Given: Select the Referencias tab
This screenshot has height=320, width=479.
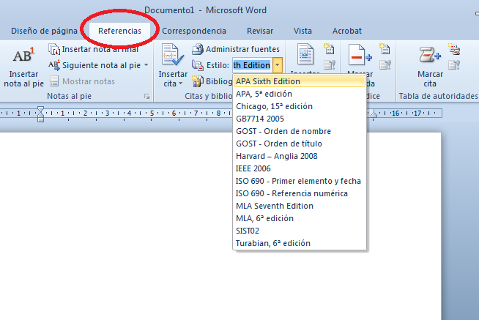Looking at the screenshot, I should 120,31.
